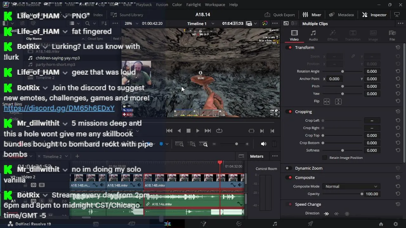Select custom zoom
The image size is (406, 228).
click(203, 144)
